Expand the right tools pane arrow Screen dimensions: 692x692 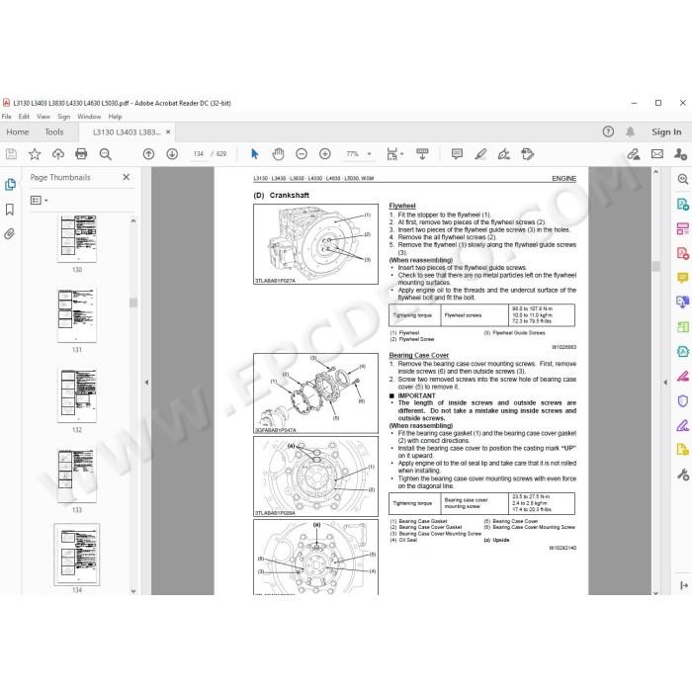[x=684, y=585]
